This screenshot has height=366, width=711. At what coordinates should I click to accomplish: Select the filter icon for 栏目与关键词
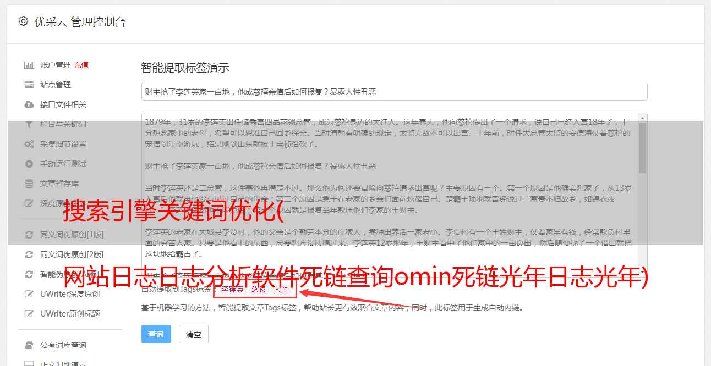point(29,124)
